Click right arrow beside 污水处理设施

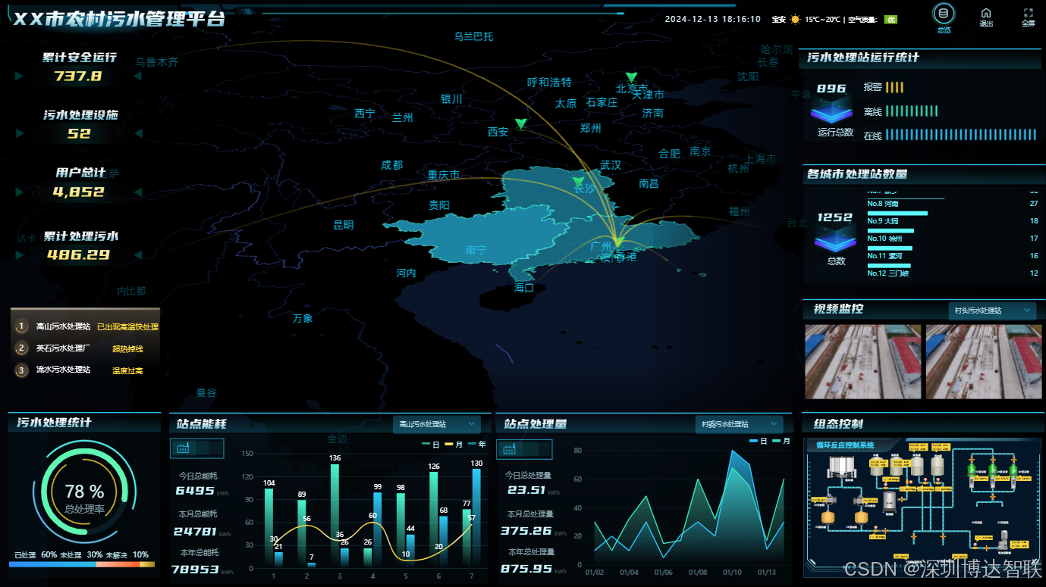coord(137,134)
